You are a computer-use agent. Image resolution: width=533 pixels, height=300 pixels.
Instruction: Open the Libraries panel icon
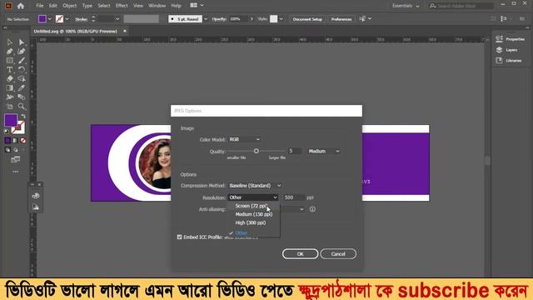(x=499, y=61)
